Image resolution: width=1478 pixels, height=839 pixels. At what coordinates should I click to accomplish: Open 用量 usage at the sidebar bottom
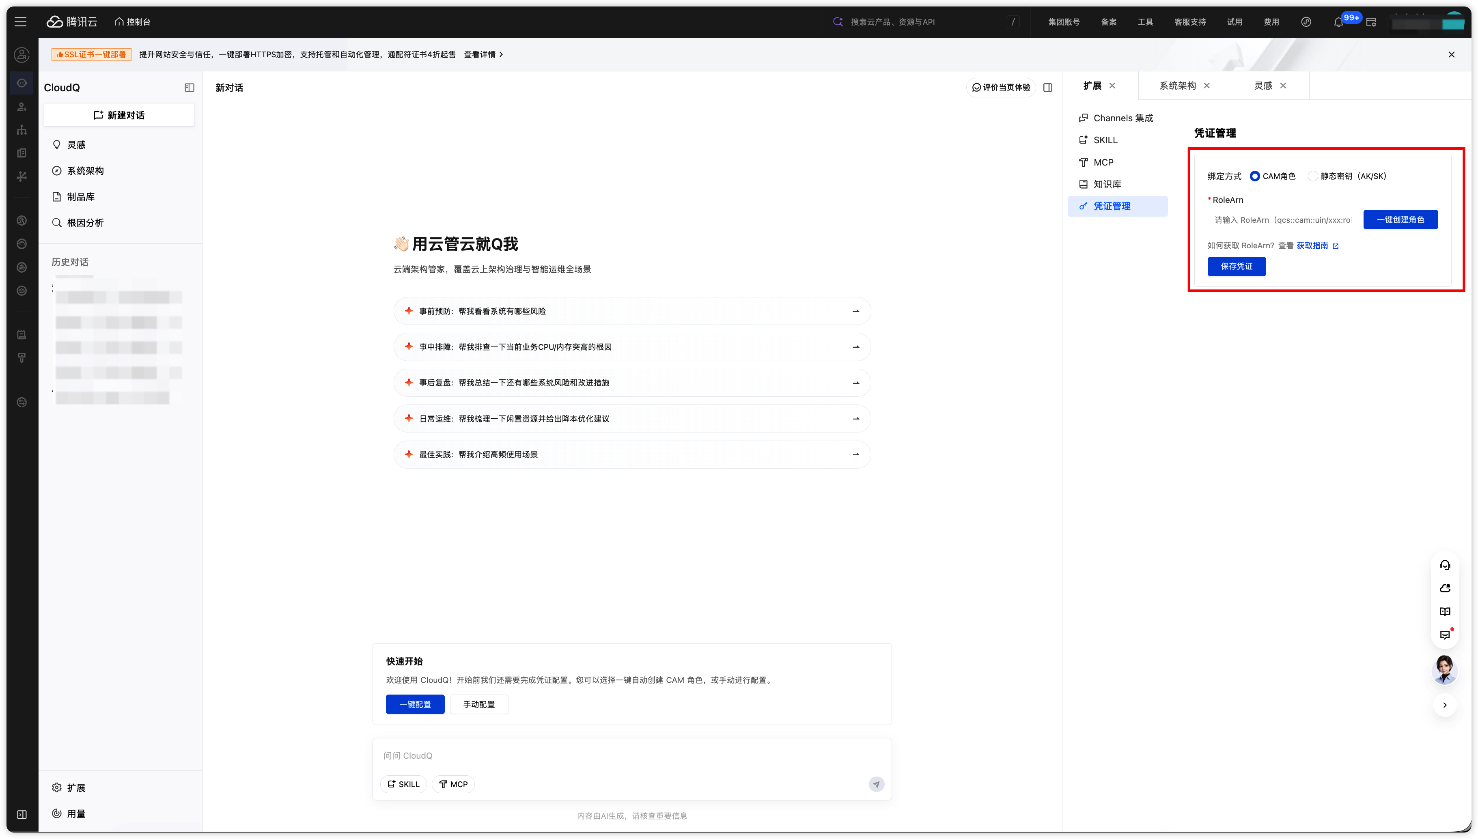point(69,813)
